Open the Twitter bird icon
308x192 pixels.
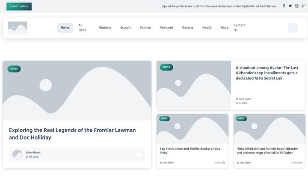click(290, 6)
